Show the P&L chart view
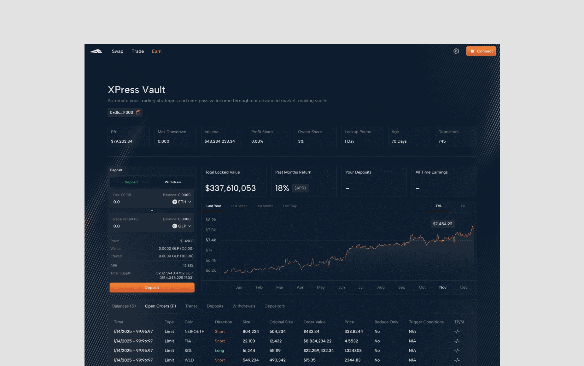The image size is (584, 366). click(464, 206)
